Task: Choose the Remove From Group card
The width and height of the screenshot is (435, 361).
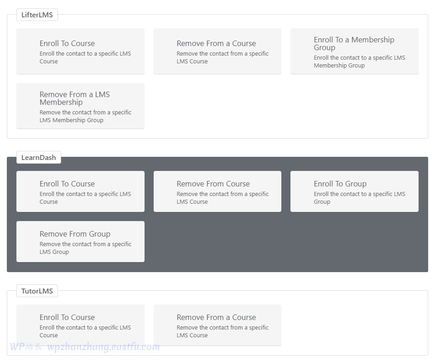Action: pyautogui.click(x=80, y=242)
